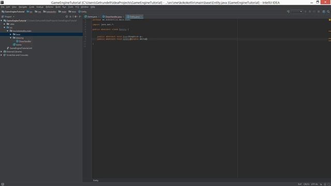Screen dimensions: 331x186
Task: Click the line separator CRLF status entry
Action: pyautogui.click(x=306, y=184)
